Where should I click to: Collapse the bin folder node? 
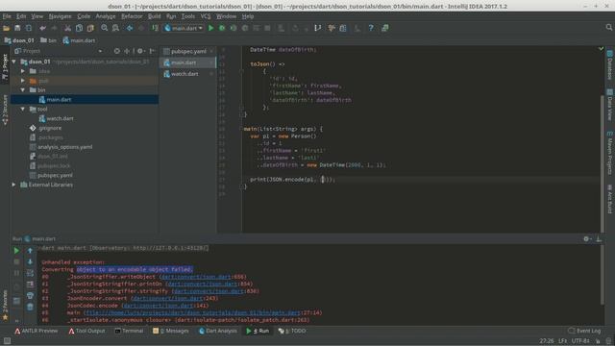23,89
